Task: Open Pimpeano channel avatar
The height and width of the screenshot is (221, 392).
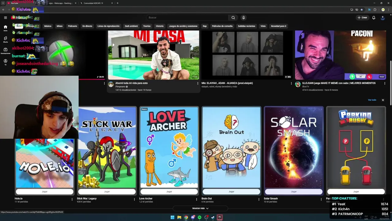Action: click(111, 84)
